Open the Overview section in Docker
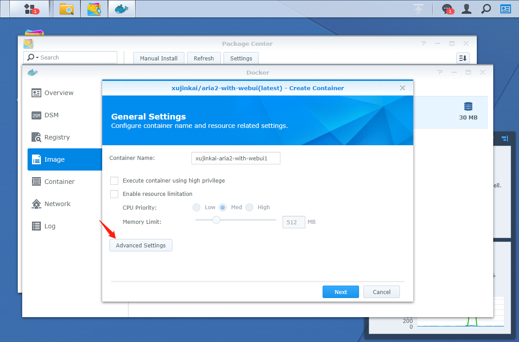The width and height of the screenshot is (519, 342). tap(59, 93)
